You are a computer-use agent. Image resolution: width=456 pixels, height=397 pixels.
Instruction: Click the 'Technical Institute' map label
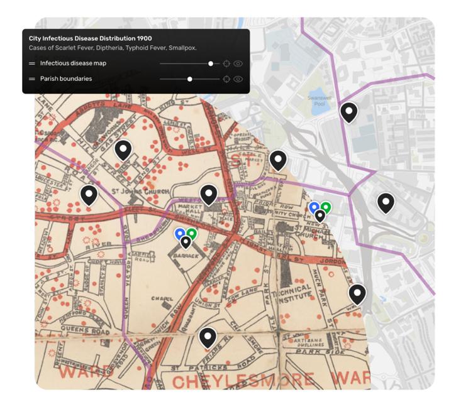click(292, 293)
